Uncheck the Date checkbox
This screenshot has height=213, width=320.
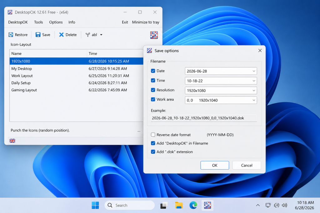click(153, 71)
